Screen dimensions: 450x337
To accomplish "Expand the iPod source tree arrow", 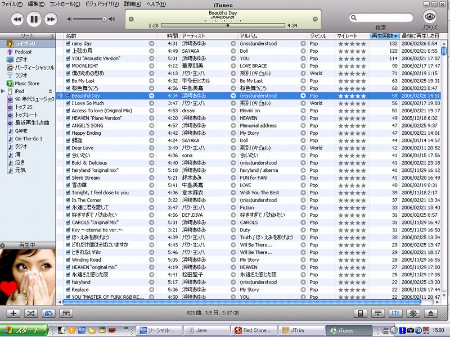I will click(x=3, y=91).
